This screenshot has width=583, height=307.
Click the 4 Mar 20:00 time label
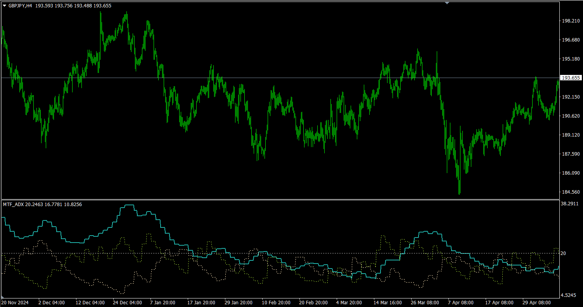click(349, 302)
